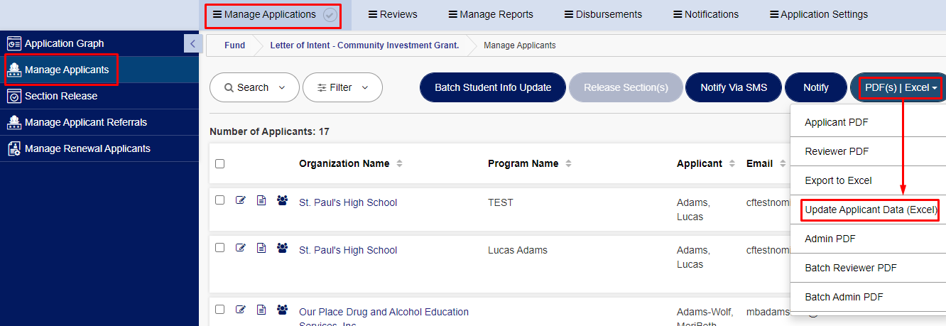Open document icon in Lucas Adams program row
Viewport: 946px width, 326px height.
[x=261, y=248]
